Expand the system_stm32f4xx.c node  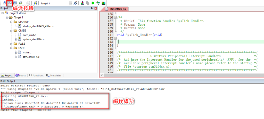(x=16, y=39)
